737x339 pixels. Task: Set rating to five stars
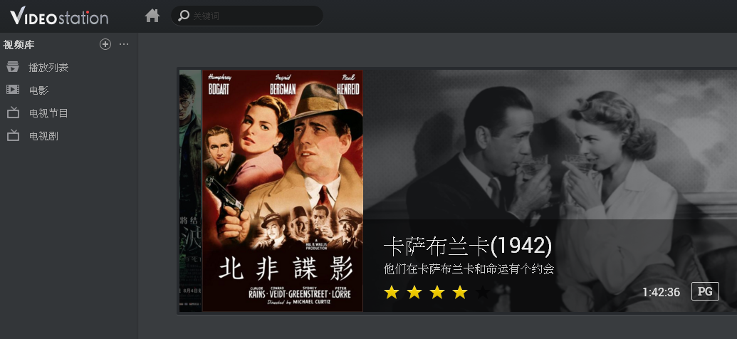[483, 293]
